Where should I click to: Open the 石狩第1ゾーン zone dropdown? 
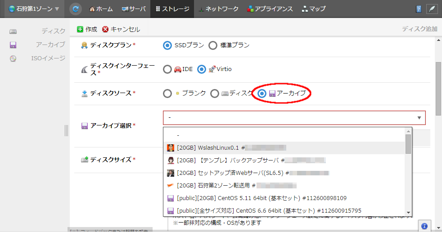coord(34,9)
